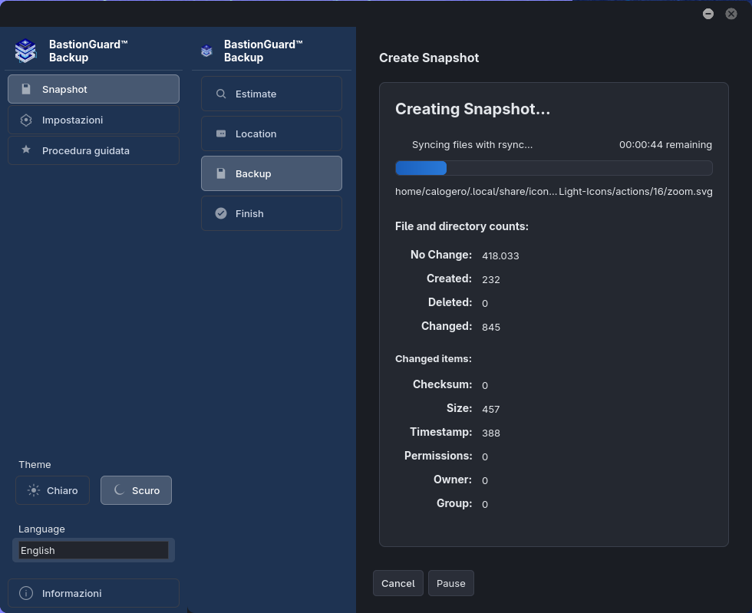Click the Permissions value 0
The height and width of the screenshot is (613, 752).
coord(485,456)
